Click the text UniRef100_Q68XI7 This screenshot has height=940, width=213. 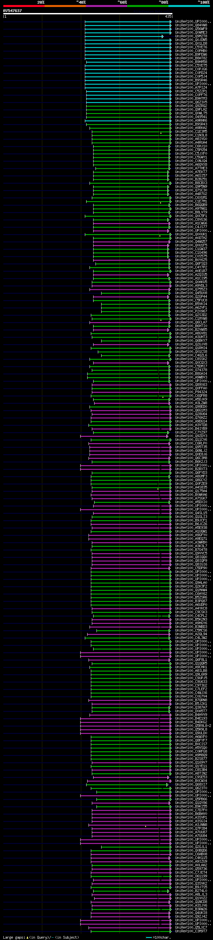(191, 784)
